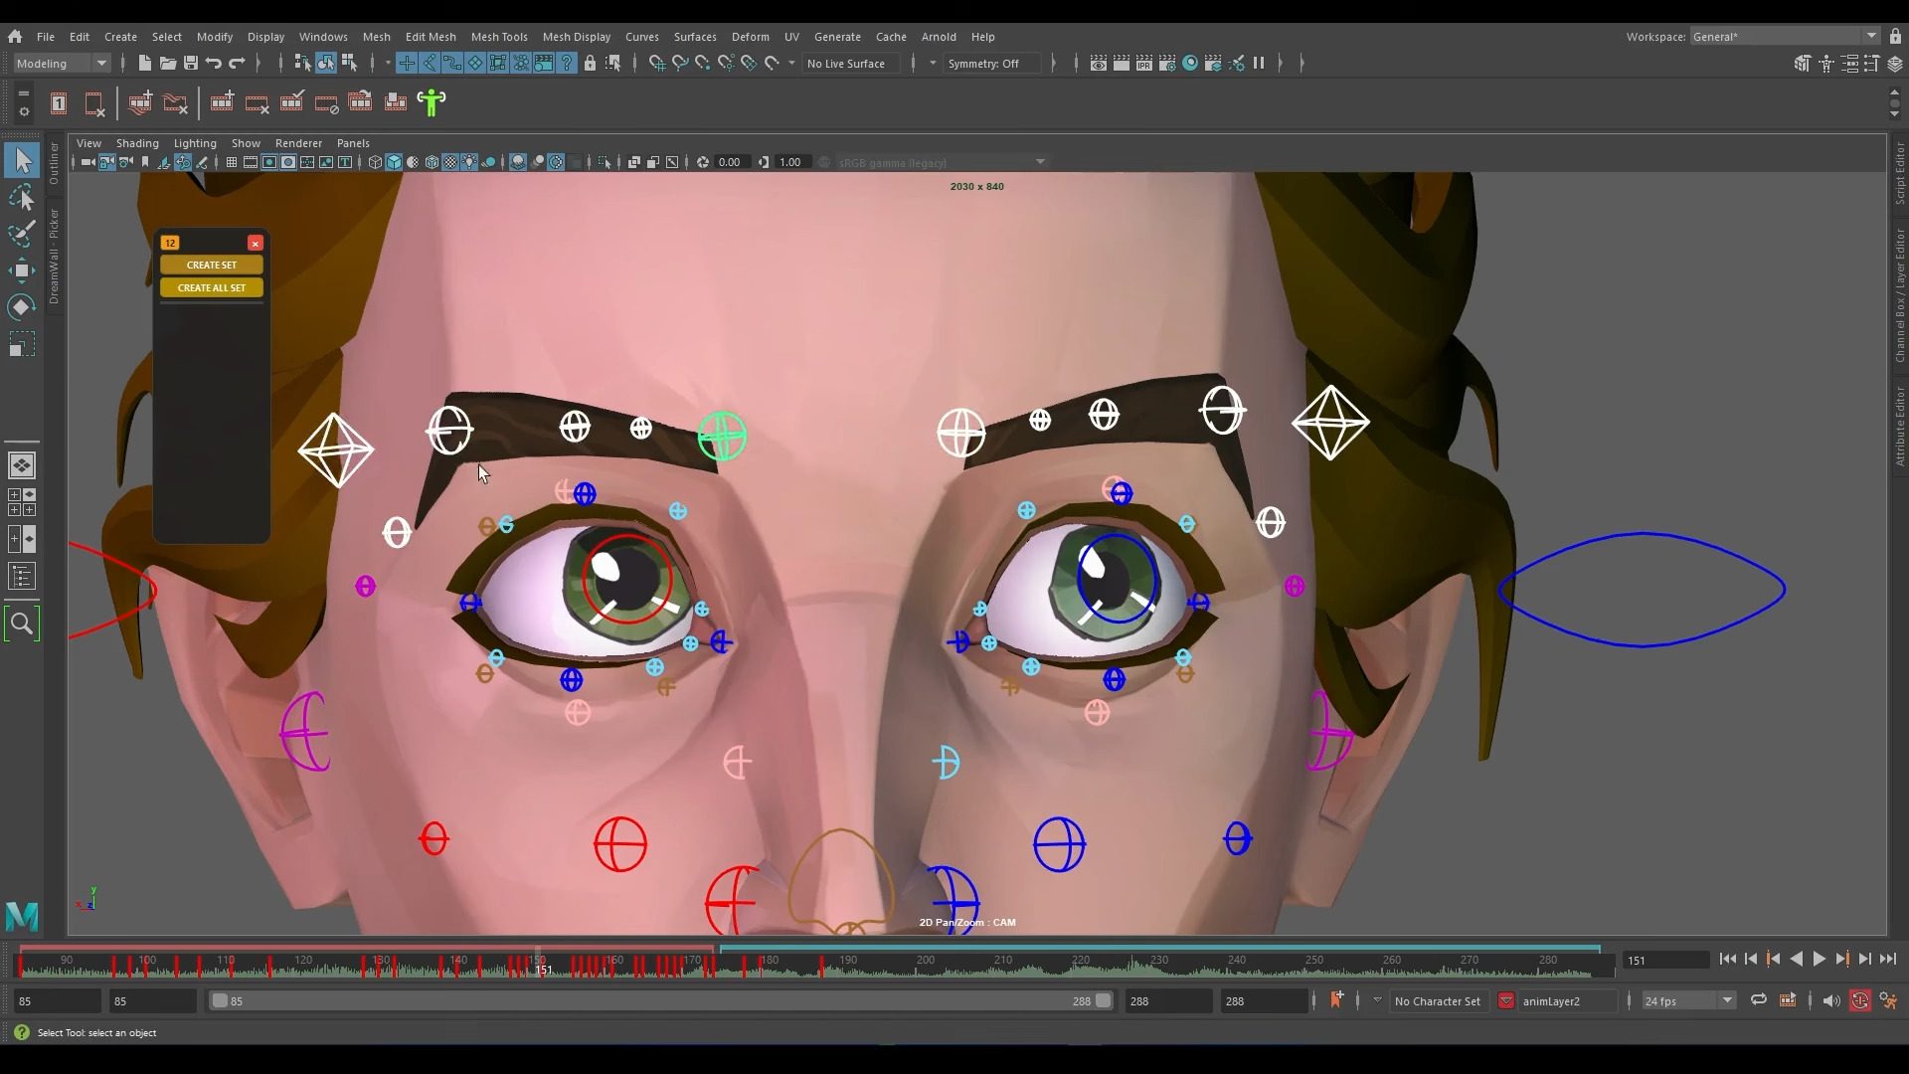1909x1074 pixels.
Task: Toggle audio mute speaker icon
Action: [1830, 1000]
